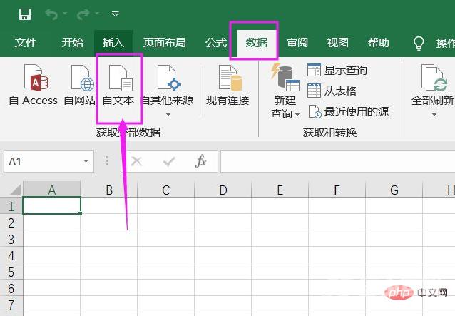Image resolution: width=455 pixels, height=316 pixels.
Task: Select row 3 header
Action: pyautogui.click(x=11, y=239)
